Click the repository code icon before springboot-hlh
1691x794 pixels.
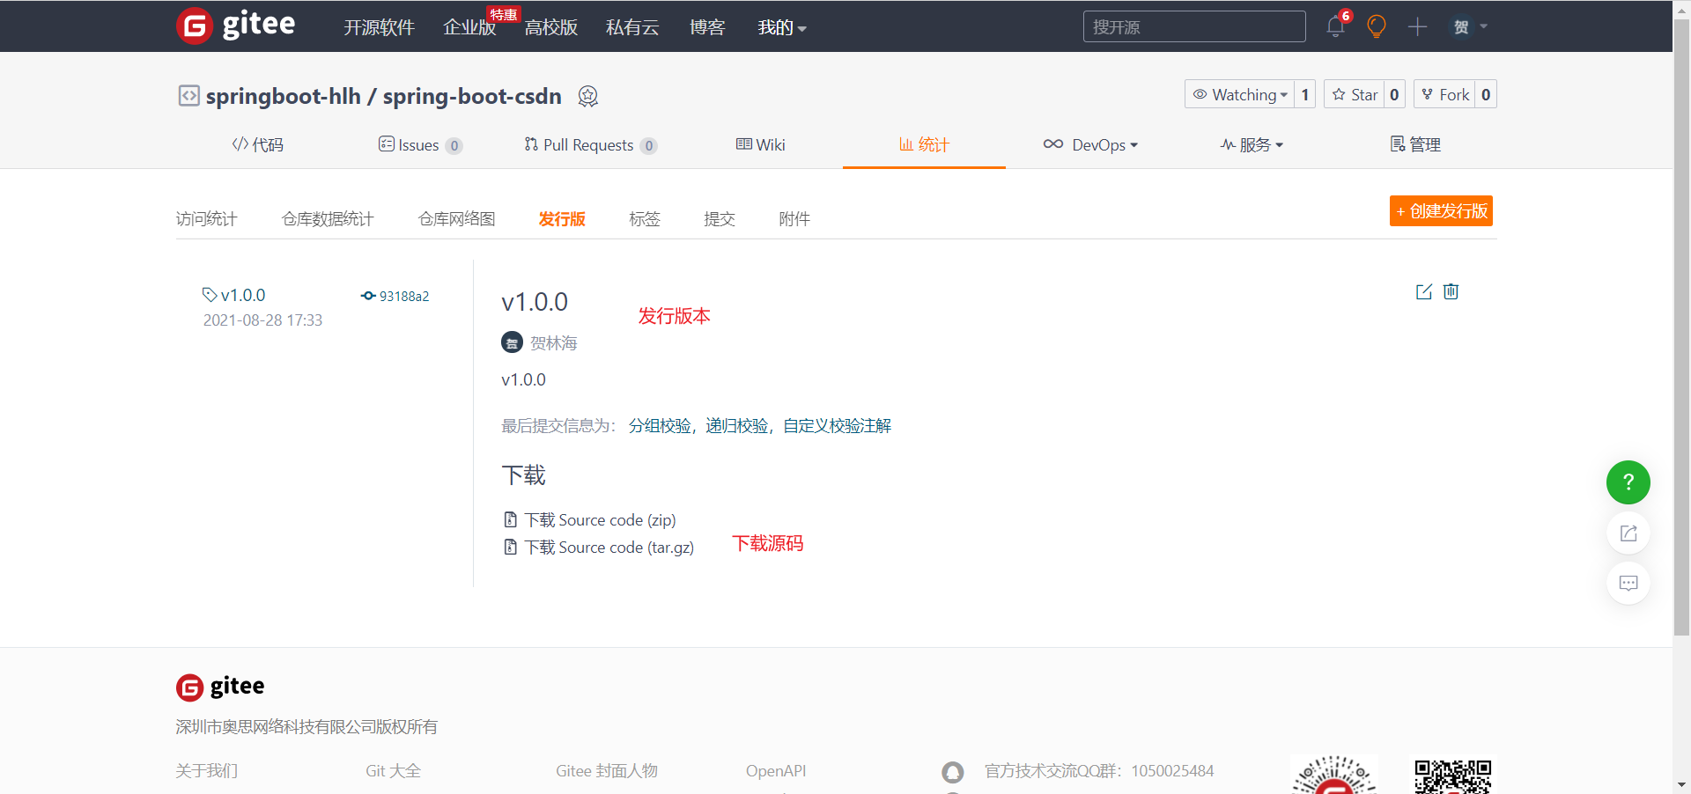pyautogui.click(x=188, y=95)
